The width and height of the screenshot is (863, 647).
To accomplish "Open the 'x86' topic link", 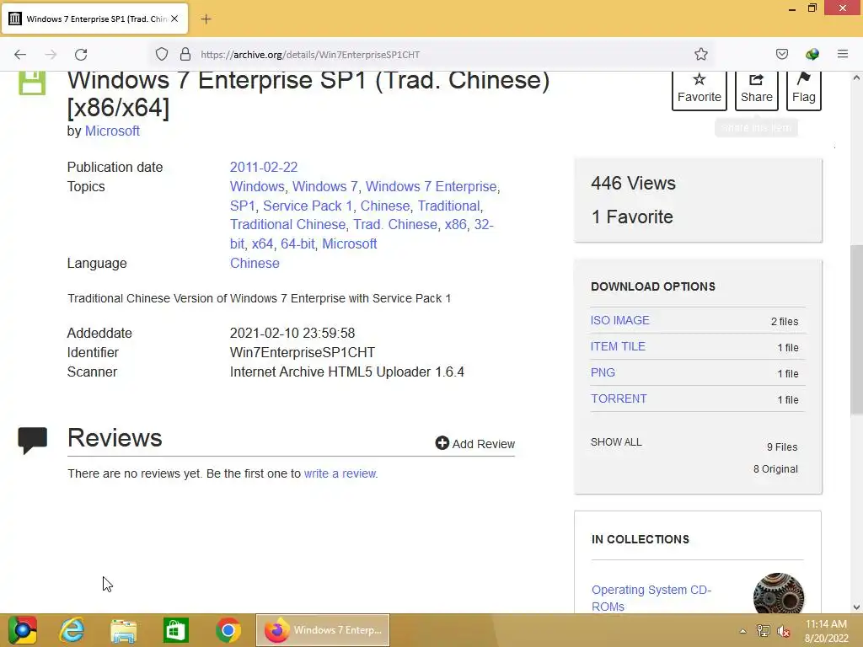I will click(455, 224).
